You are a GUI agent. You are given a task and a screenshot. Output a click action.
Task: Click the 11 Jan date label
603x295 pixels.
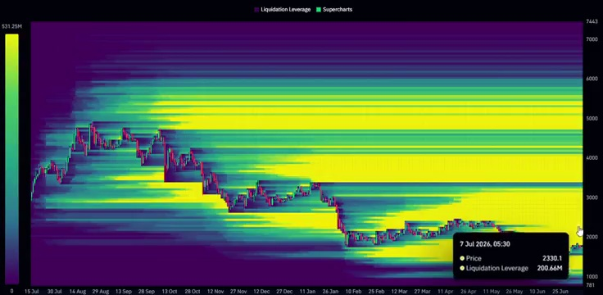click(307, 291)
